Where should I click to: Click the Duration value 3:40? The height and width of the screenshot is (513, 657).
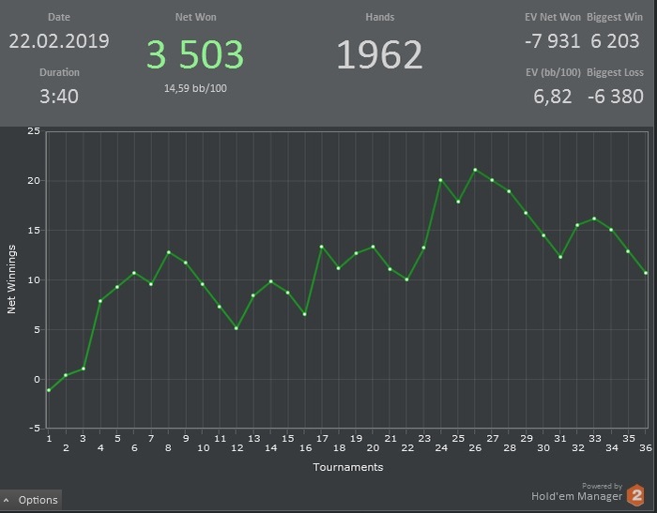59,97
